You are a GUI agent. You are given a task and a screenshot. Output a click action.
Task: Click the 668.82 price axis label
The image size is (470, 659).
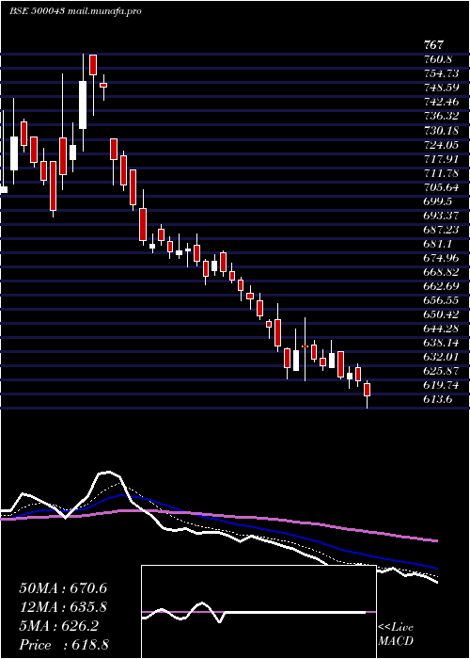point(442,272)
